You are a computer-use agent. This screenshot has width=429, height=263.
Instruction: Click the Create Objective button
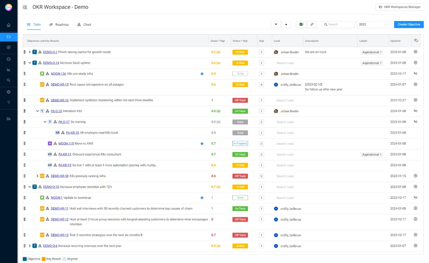[x=409, y=25]
